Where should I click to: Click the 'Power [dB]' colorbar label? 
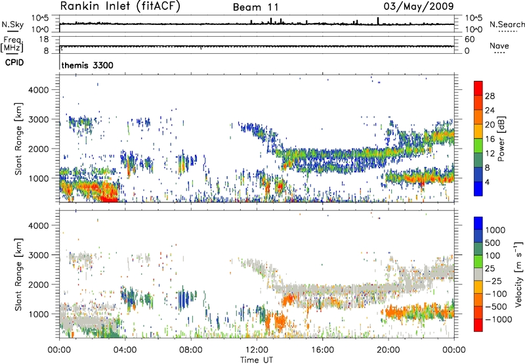[x=501, y=139]
